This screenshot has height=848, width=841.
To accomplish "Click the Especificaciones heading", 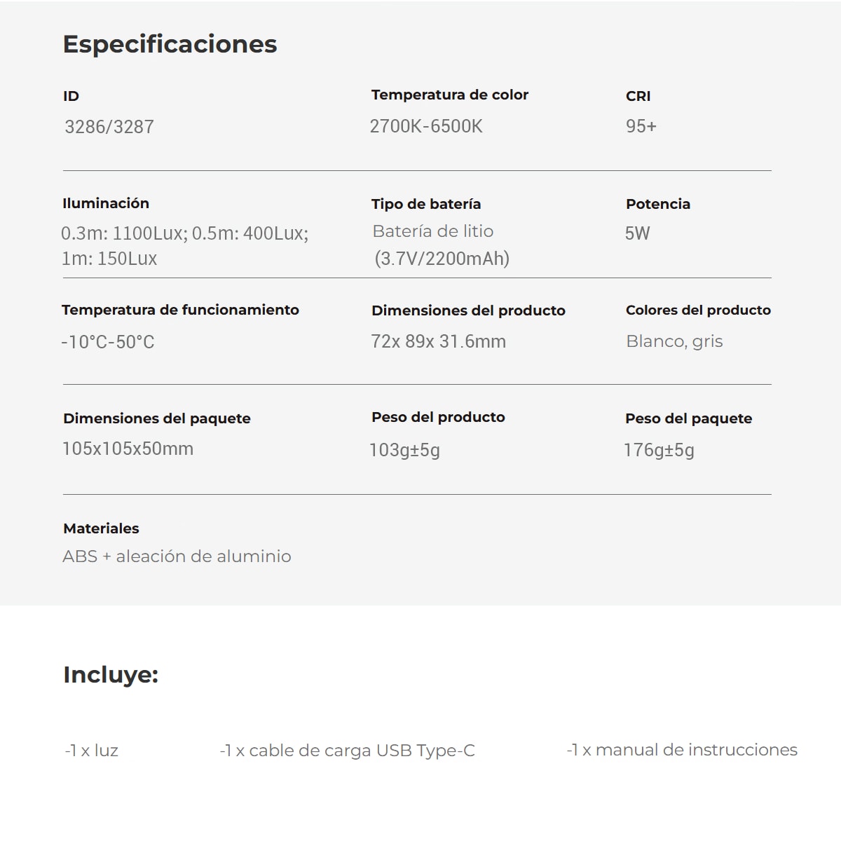I will point(170,44).
